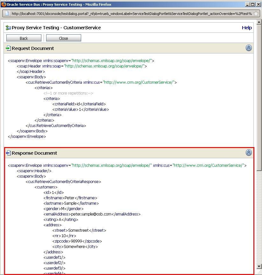Open the Help link
The image size is (262, 275).
[247, 28]
